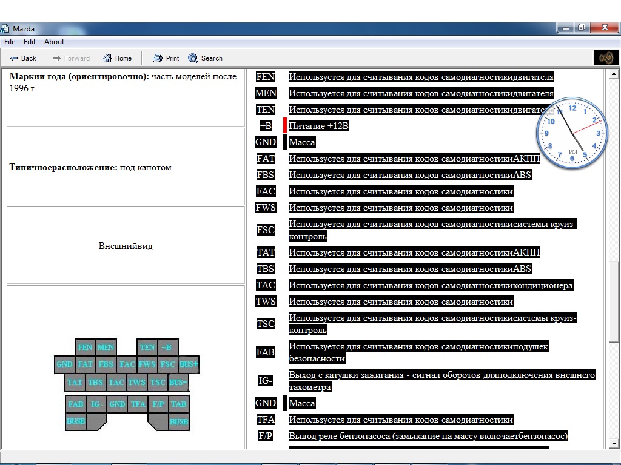This screenshot has width=621, height=465.
Task: Click scrollbar up arrow
Action: (614, 73)
